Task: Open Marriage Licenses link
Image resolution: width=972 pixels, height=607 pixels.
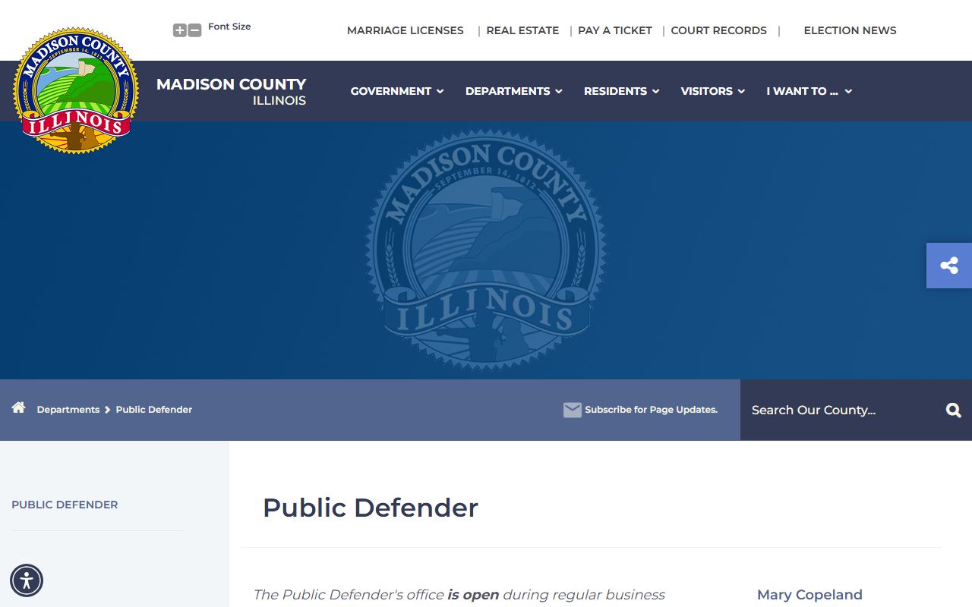Action: (406, 30)
